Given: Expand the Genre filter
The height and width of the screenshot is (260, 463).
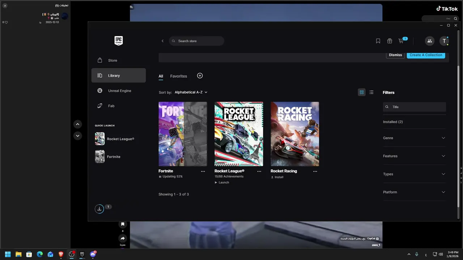Looking at the screenshot, I should [x=414, y=138].
